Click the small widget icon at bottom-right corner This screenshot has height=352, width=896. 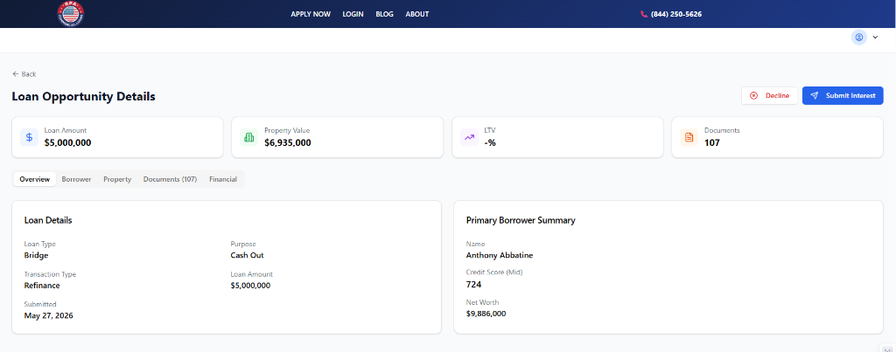886,348
